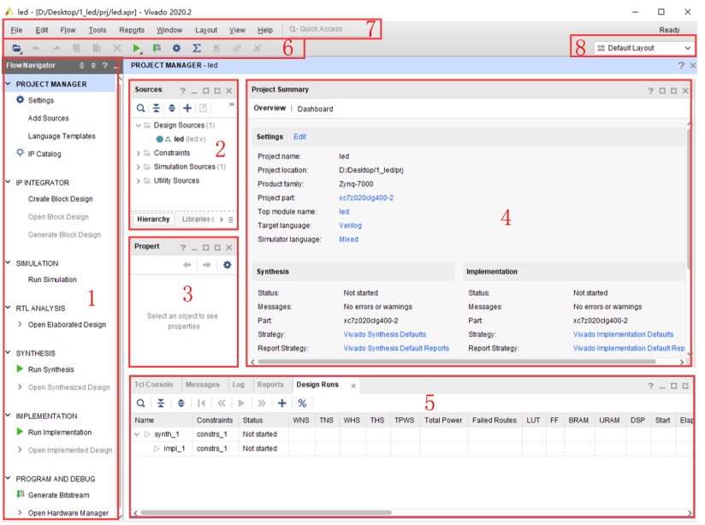This screenshot has height=525, width=705.
Task: Click the search icon in Sources panel
Action: [x=141, y=109]
